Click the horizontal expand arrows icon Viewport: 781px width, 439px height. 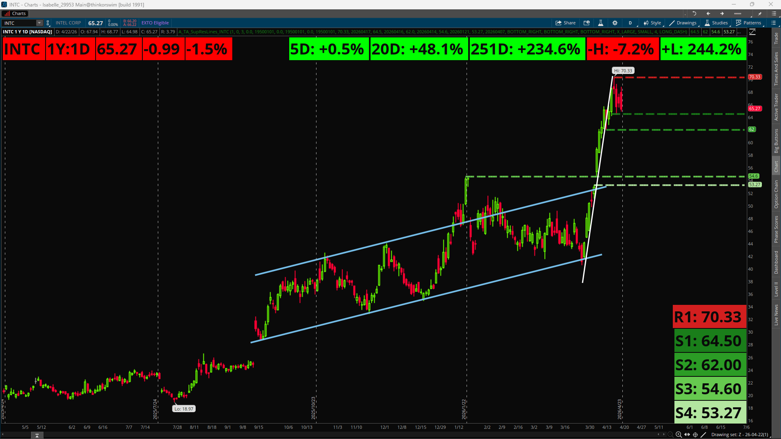687,435
